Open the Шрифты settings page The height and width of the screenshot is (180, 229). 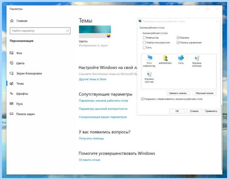point(22,94)
